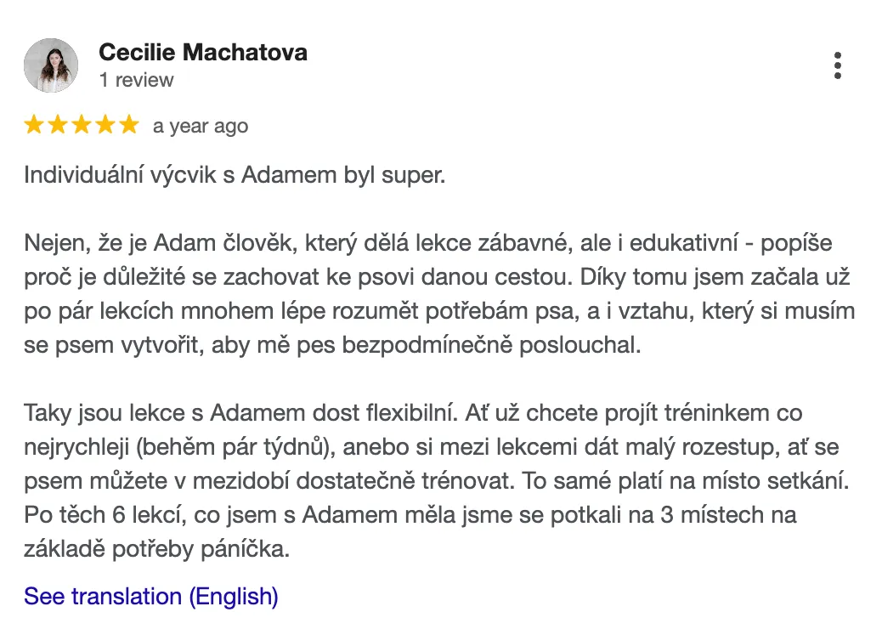This screenshot has height=629, width=882.
Task: Click the fifth rating star
Action: click(x=128, y=126)
